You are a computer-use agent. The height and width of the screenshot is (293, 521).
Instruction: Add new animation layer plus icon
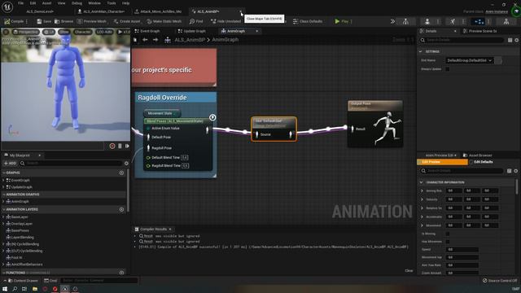(x=121, y=209)
